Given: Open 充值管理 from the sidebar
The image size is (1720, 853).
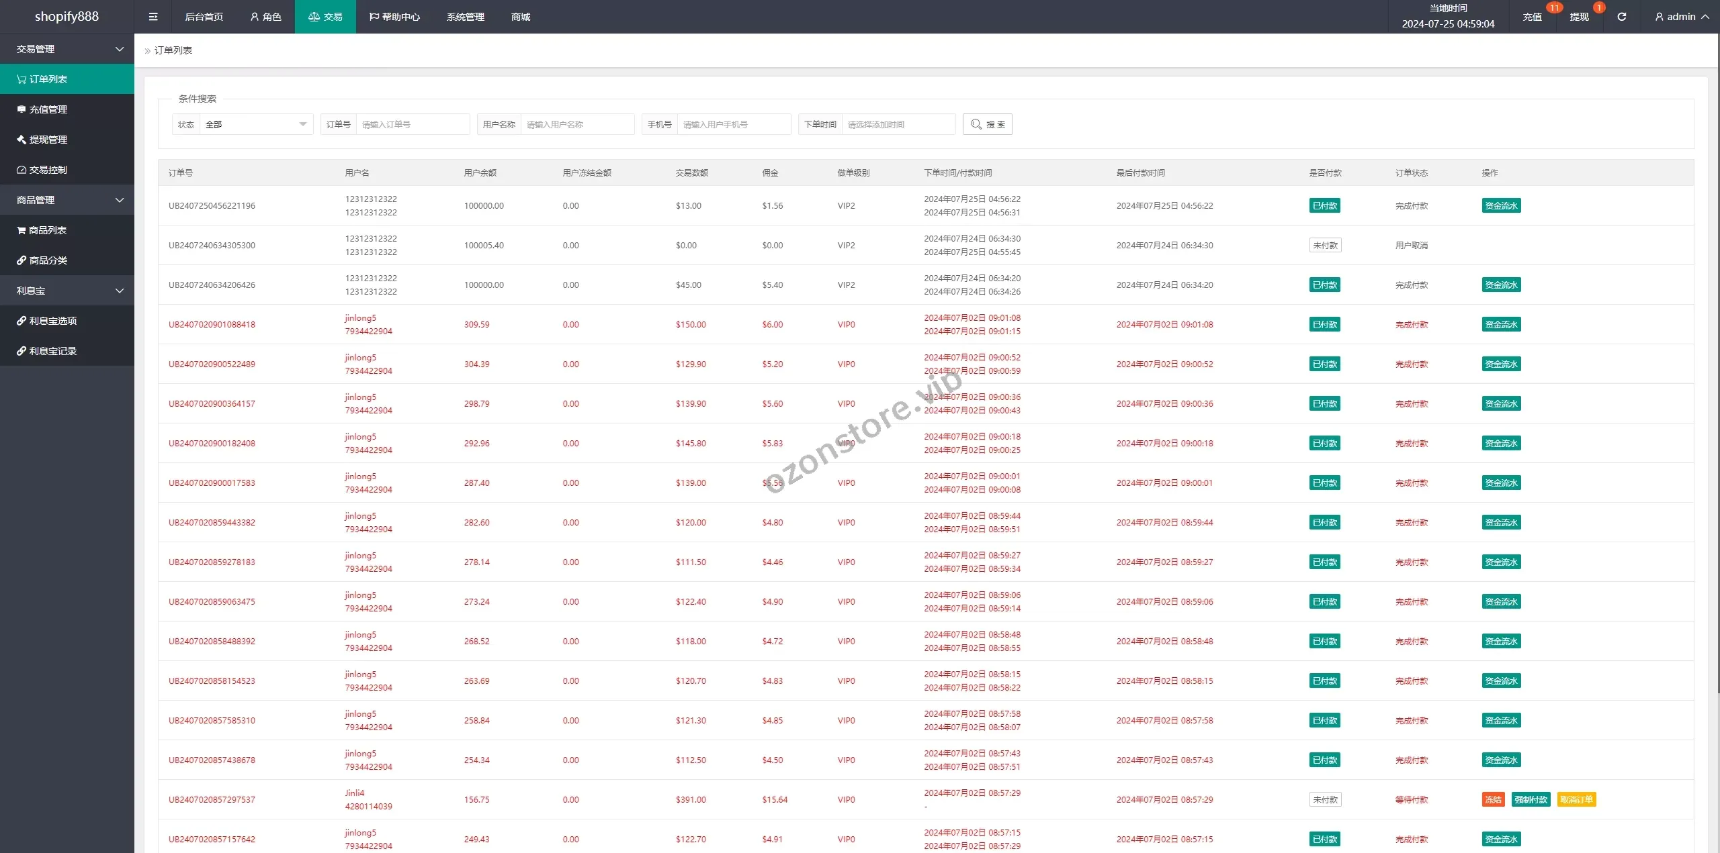Looking at the screenshot, I should [48, 109].
